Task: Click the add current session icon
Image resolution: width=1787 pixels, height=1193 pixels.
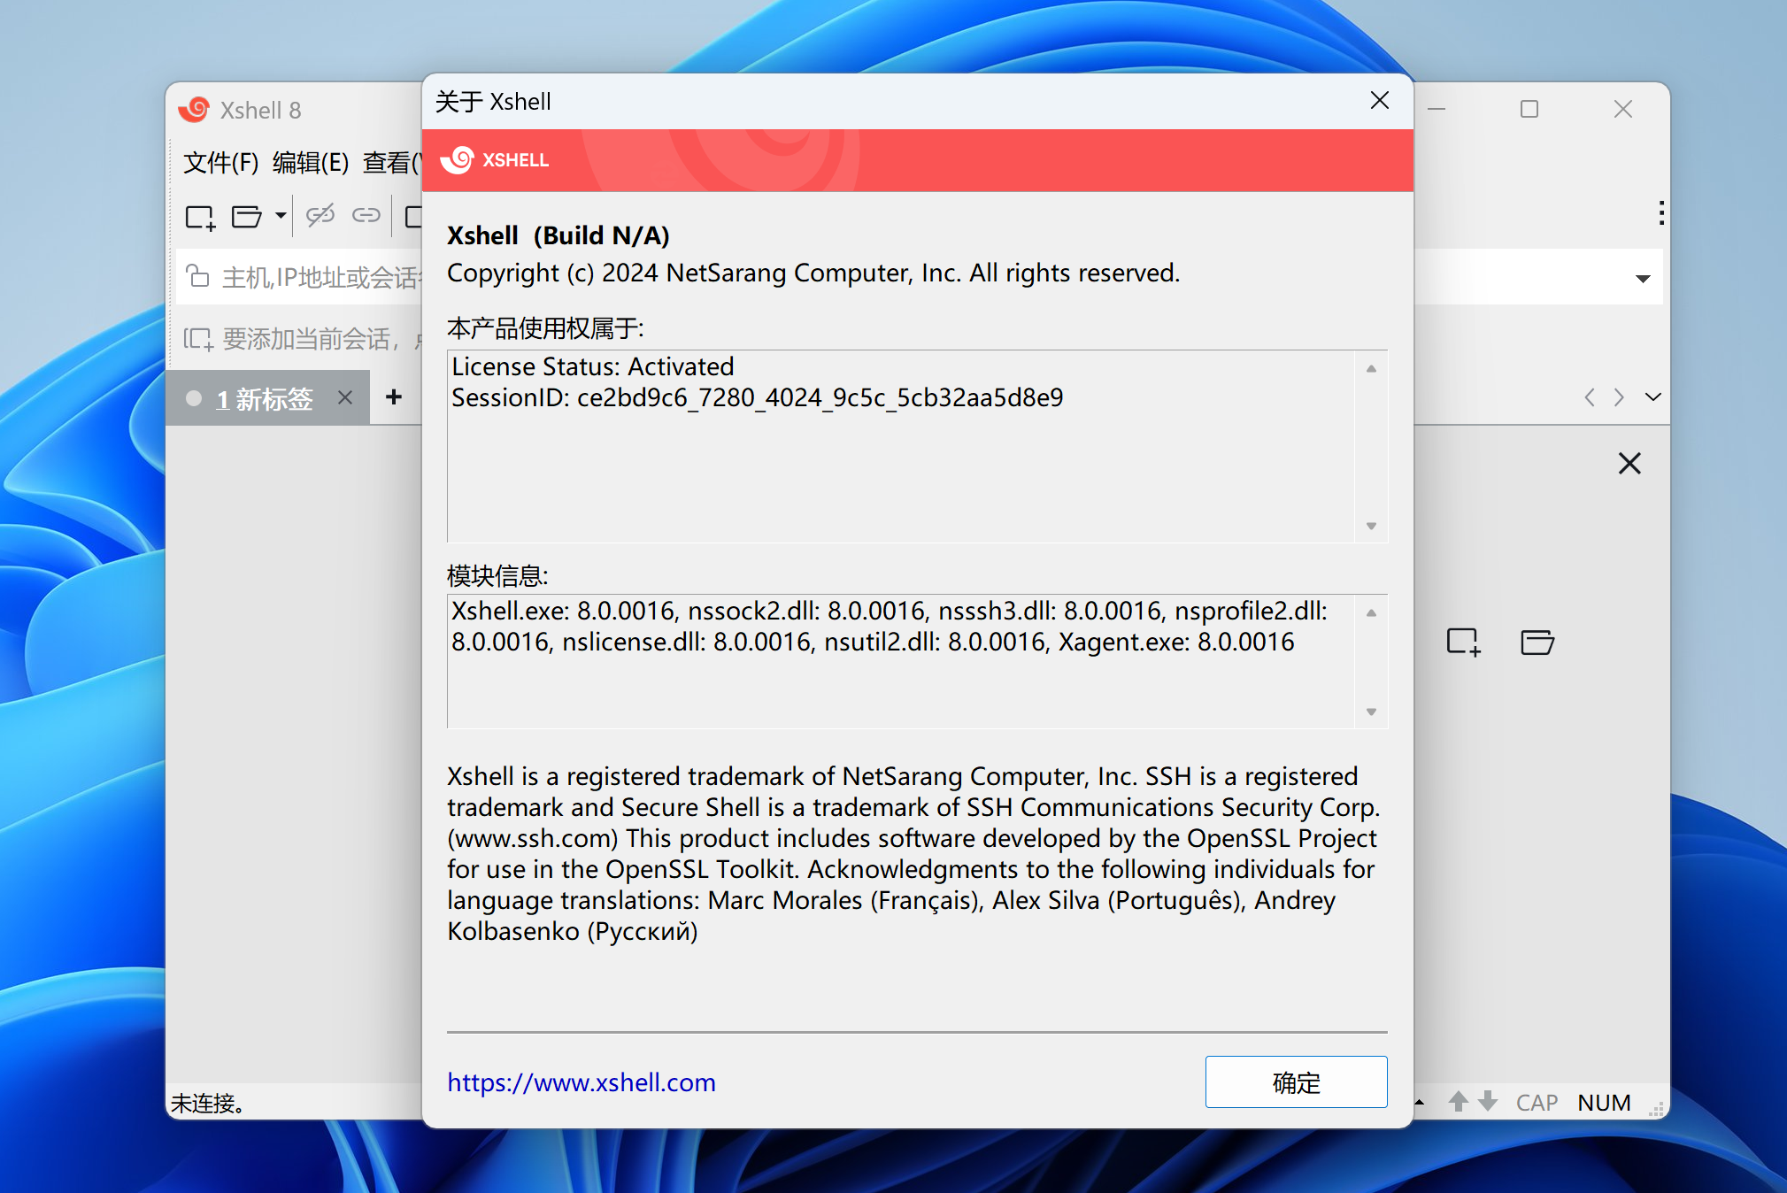Action: [x=198, y=339]
